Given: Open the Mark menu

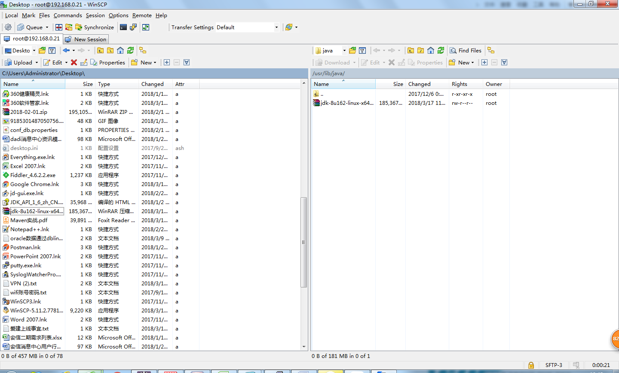Looking at the screenshot, I should click(x=29, y=15).
